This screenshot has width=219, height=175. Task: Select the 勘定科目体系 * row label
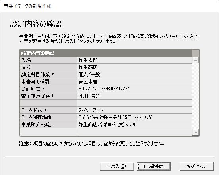48,75
